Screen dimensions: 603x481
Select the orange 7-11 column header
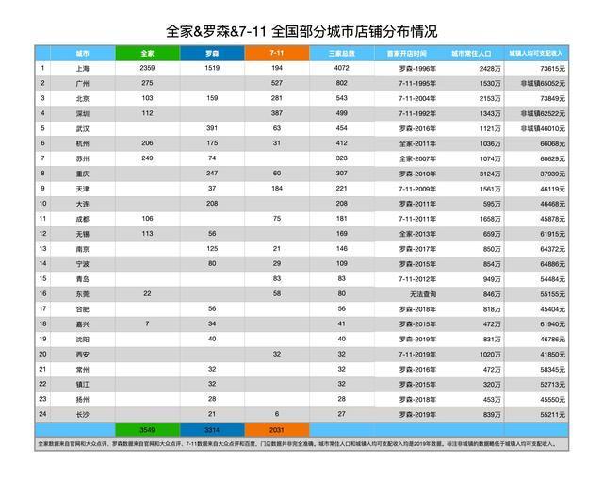277,53
